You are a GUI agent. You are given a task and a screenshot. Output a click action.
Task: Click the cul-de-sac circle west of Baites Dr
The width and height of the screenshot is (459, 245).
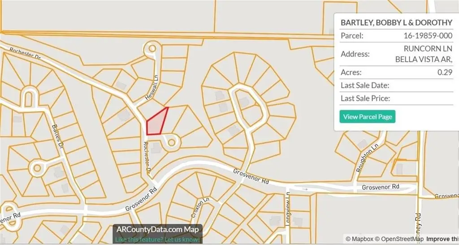[37, 168]
